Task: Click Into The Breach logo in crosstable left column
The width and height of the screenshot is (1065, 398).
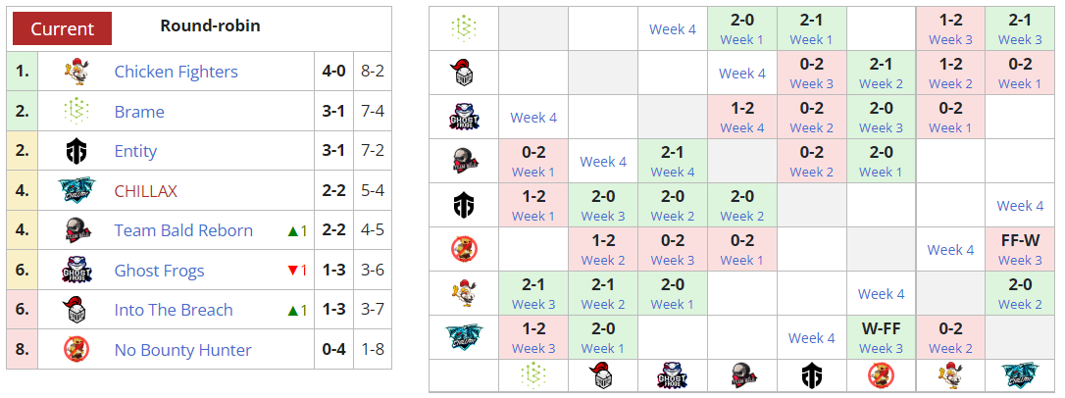Action: click(464, 73)
